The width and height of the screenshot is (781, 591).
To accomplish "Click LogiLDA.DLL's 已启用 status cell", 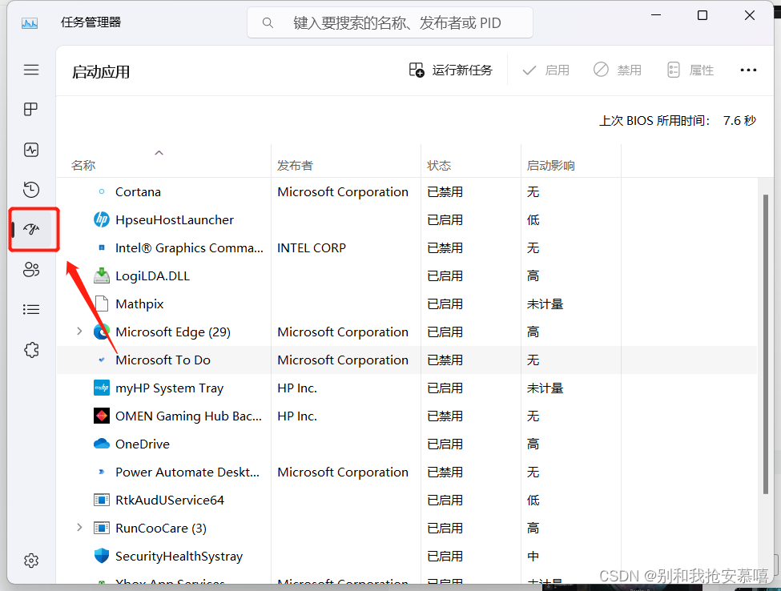I will [x=445, y=275].
